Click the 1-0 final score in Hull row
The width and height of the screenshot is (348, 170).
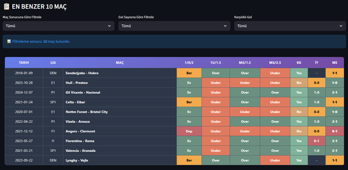tap(335, 83)
